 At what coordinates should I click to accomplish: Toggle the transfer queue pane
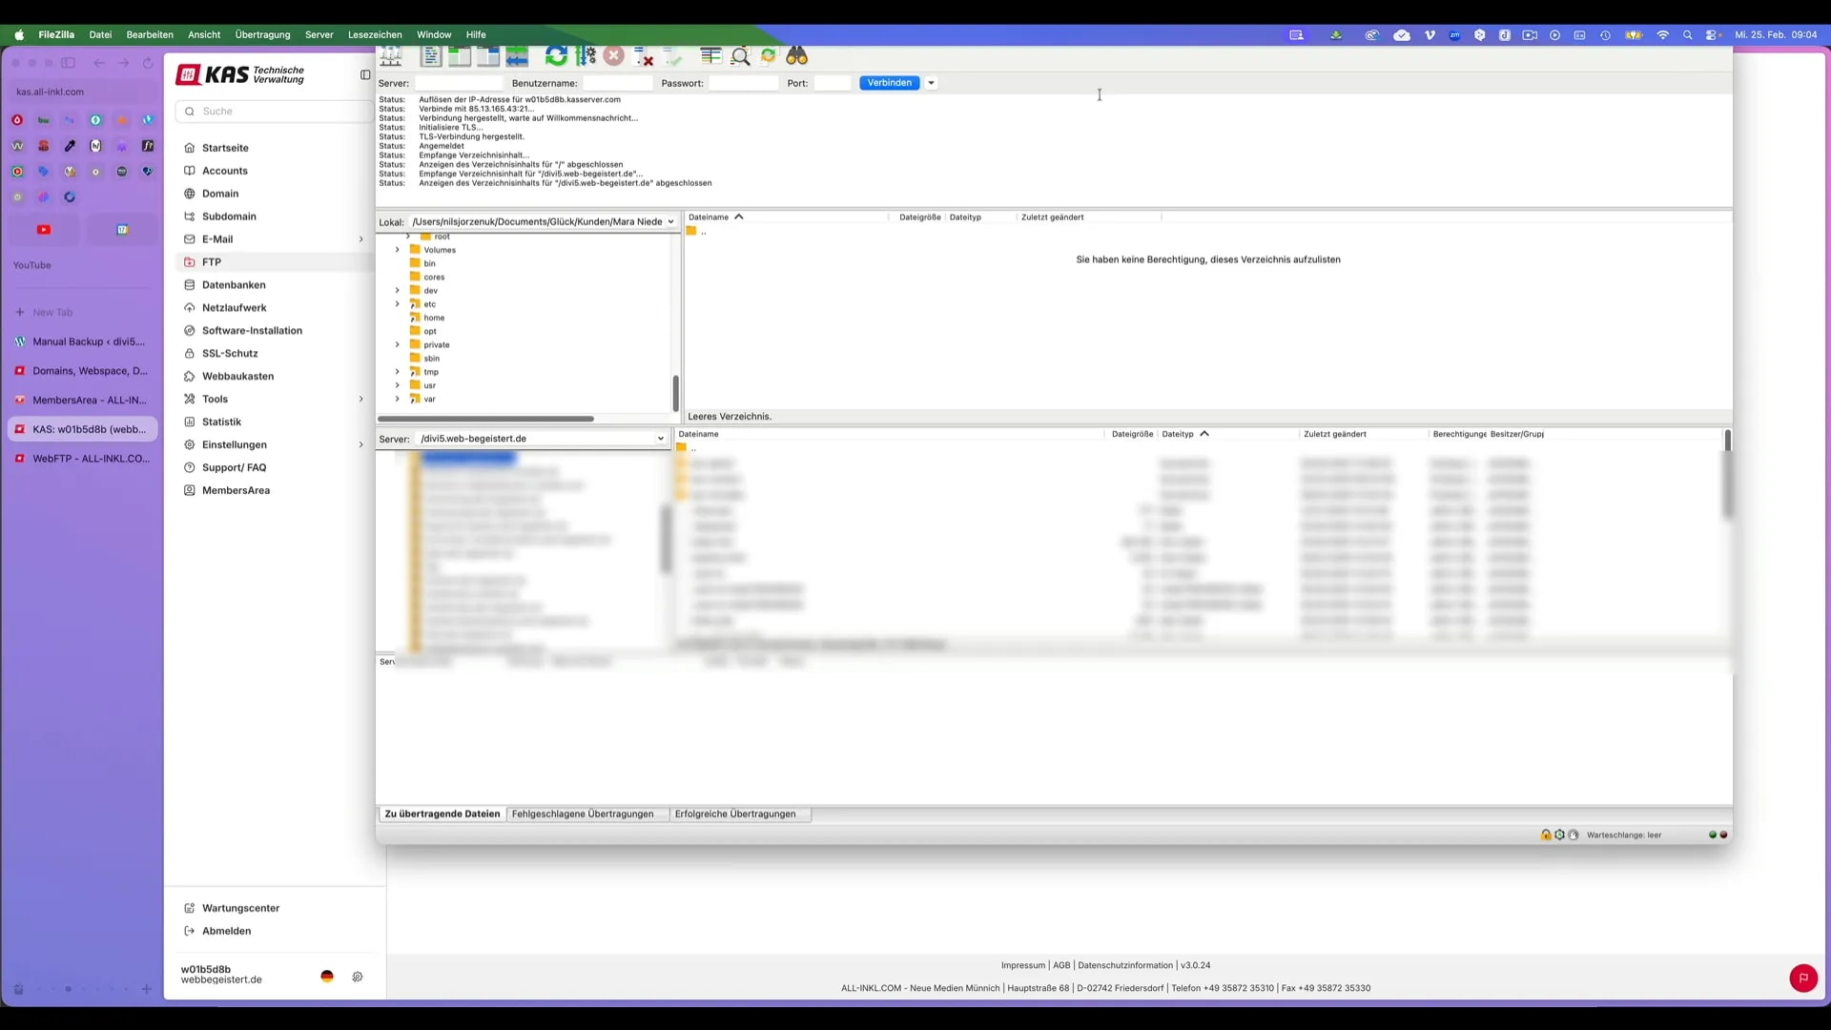(516, 56)
